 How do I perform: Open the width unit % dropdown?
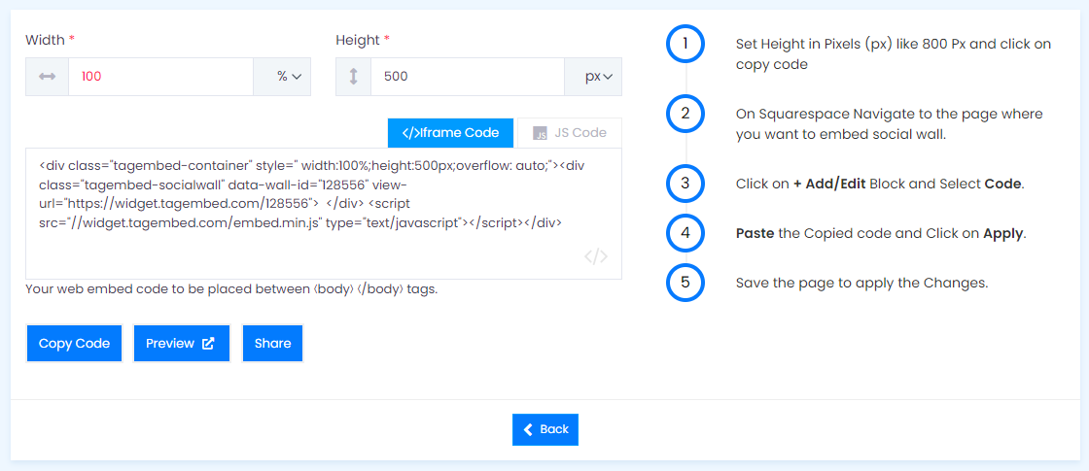point(282,77)
